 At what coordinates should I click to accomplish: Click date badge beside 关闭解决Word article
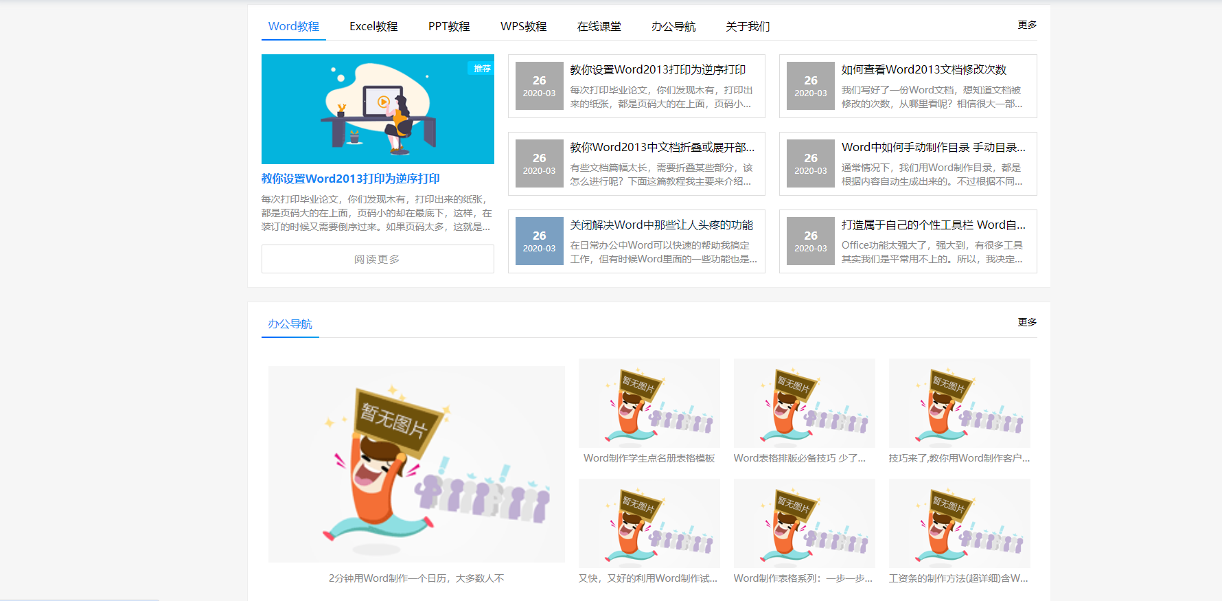click(540, 241)
